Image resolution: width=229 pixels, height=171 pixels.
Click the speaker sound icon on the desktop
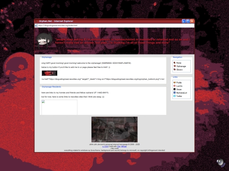pos(221,163)
